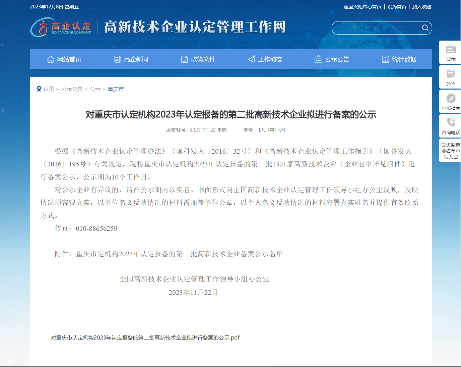This screenshot has height=367, width=461.
Task: Go to 首页 in the breadcrumb
Action: [49, 89]
